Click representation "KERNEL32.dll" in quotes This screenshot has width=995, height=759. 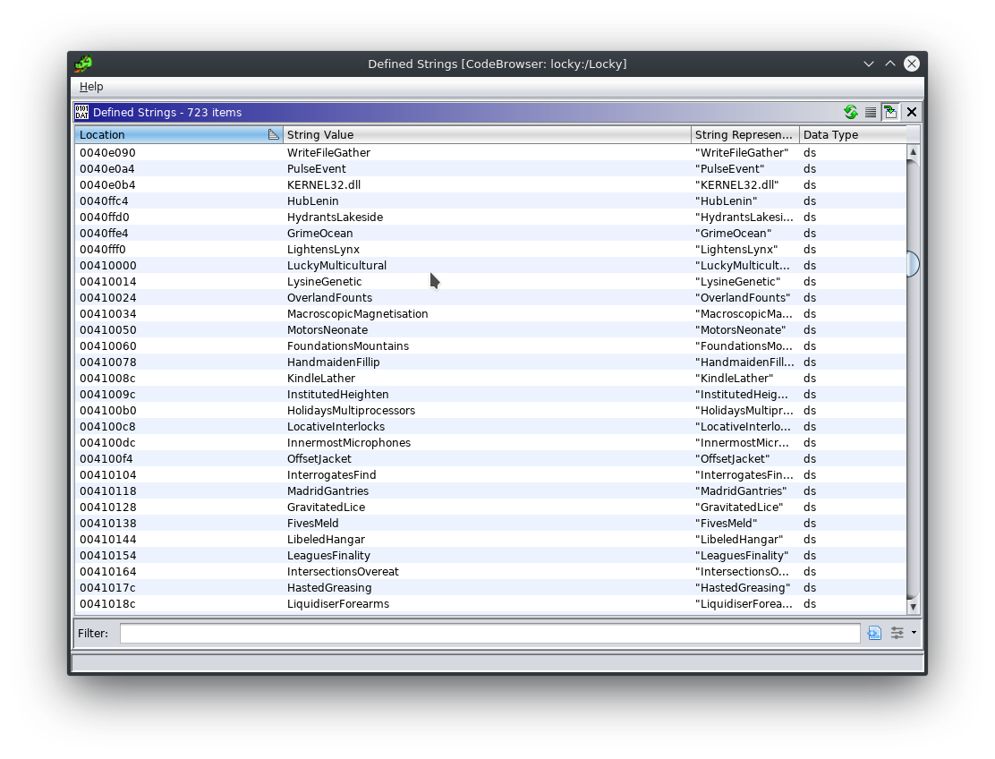coord(737,185)
